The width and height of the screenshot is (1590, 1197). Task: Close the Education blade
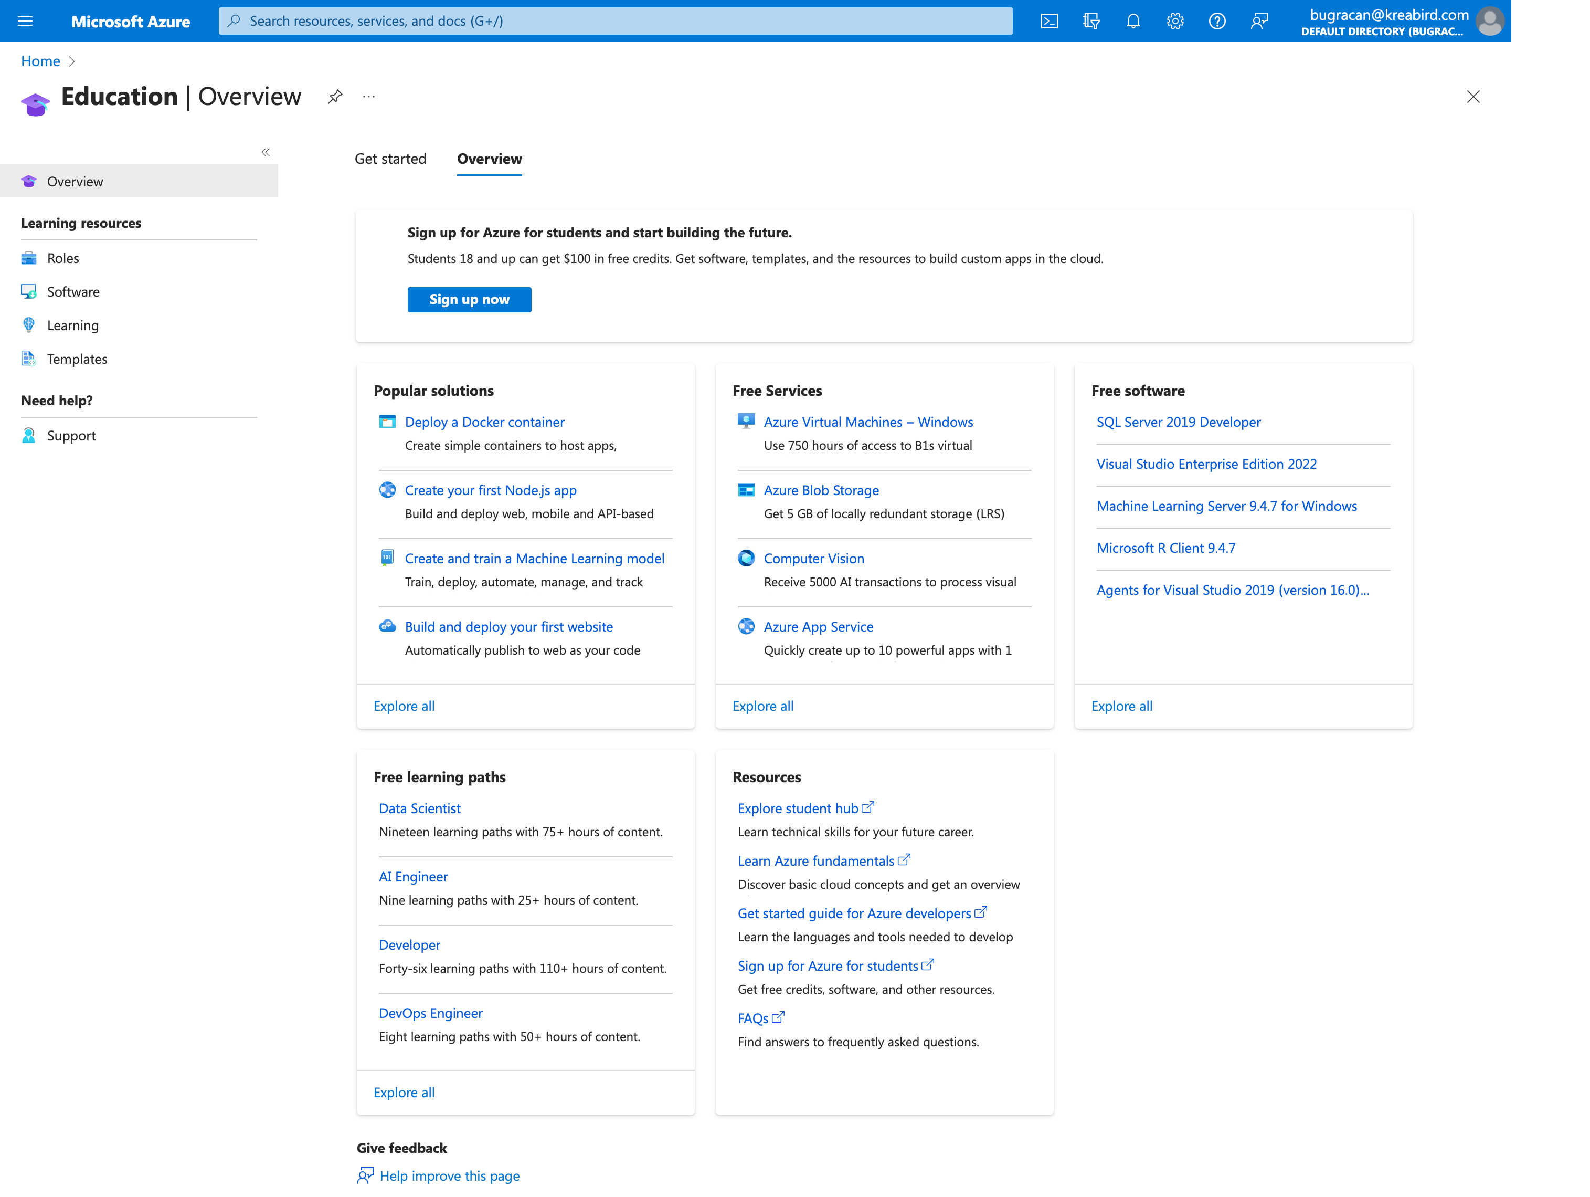click(1473, 97)
